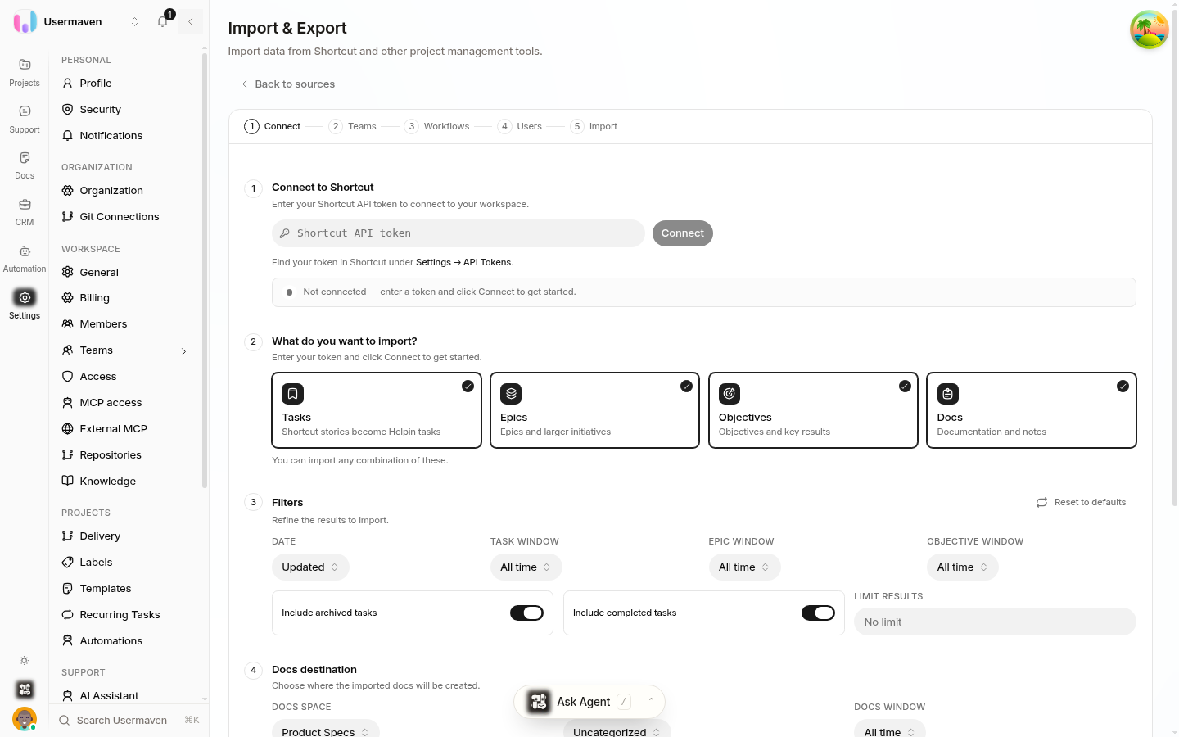
Task: Click the Labels tag icon
Action: (x=68, y=563)
